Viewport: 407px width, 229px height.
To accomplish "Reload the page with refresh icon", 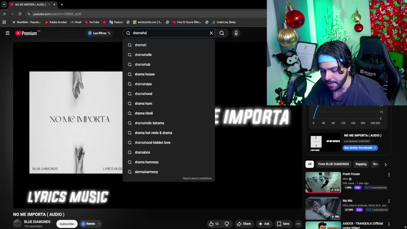I will [20, 14].
